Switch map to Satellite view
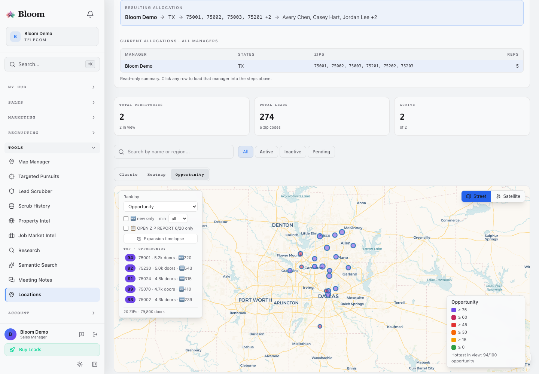Viewport: 539px width, 374px height. pyautogui.click(x=508, y=196)
